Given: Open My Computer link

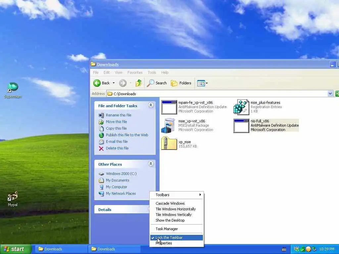Looking at the screenshot, I should tap(116, 187).
